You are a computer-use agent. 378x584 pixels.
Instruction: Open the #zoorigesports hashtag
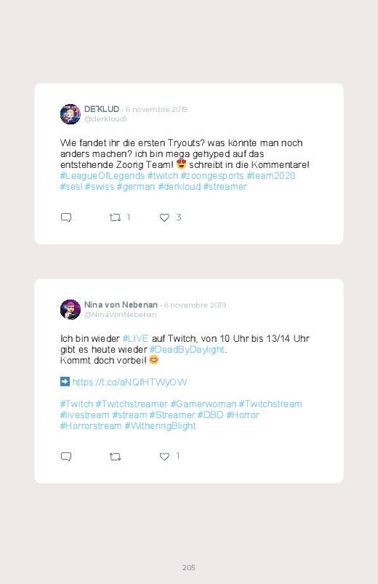coord(212,175)
